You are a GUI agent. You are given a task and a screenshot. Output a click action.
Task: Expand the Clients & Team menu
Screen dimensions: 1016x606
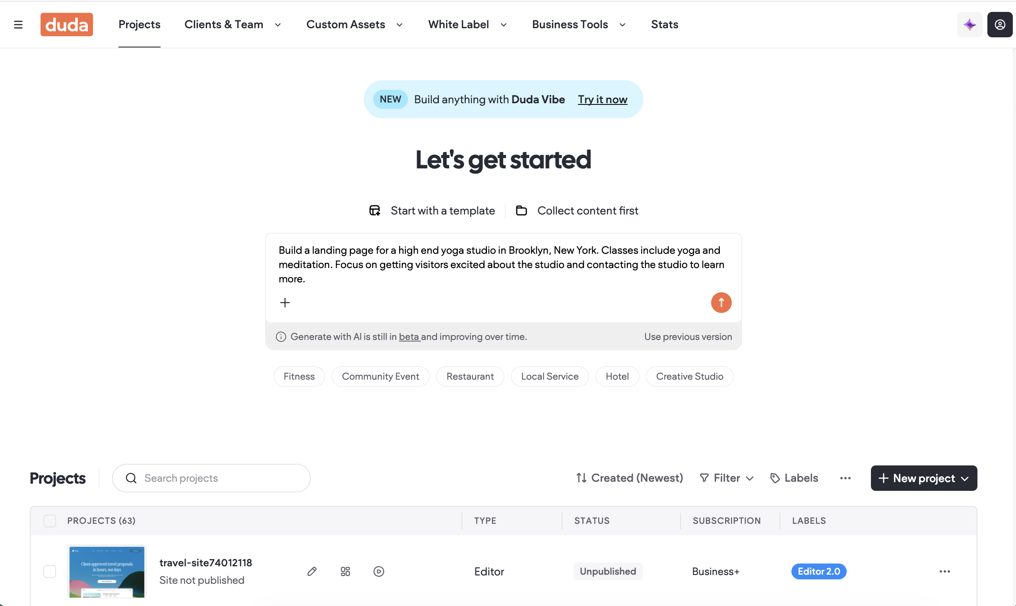[233, 25]
